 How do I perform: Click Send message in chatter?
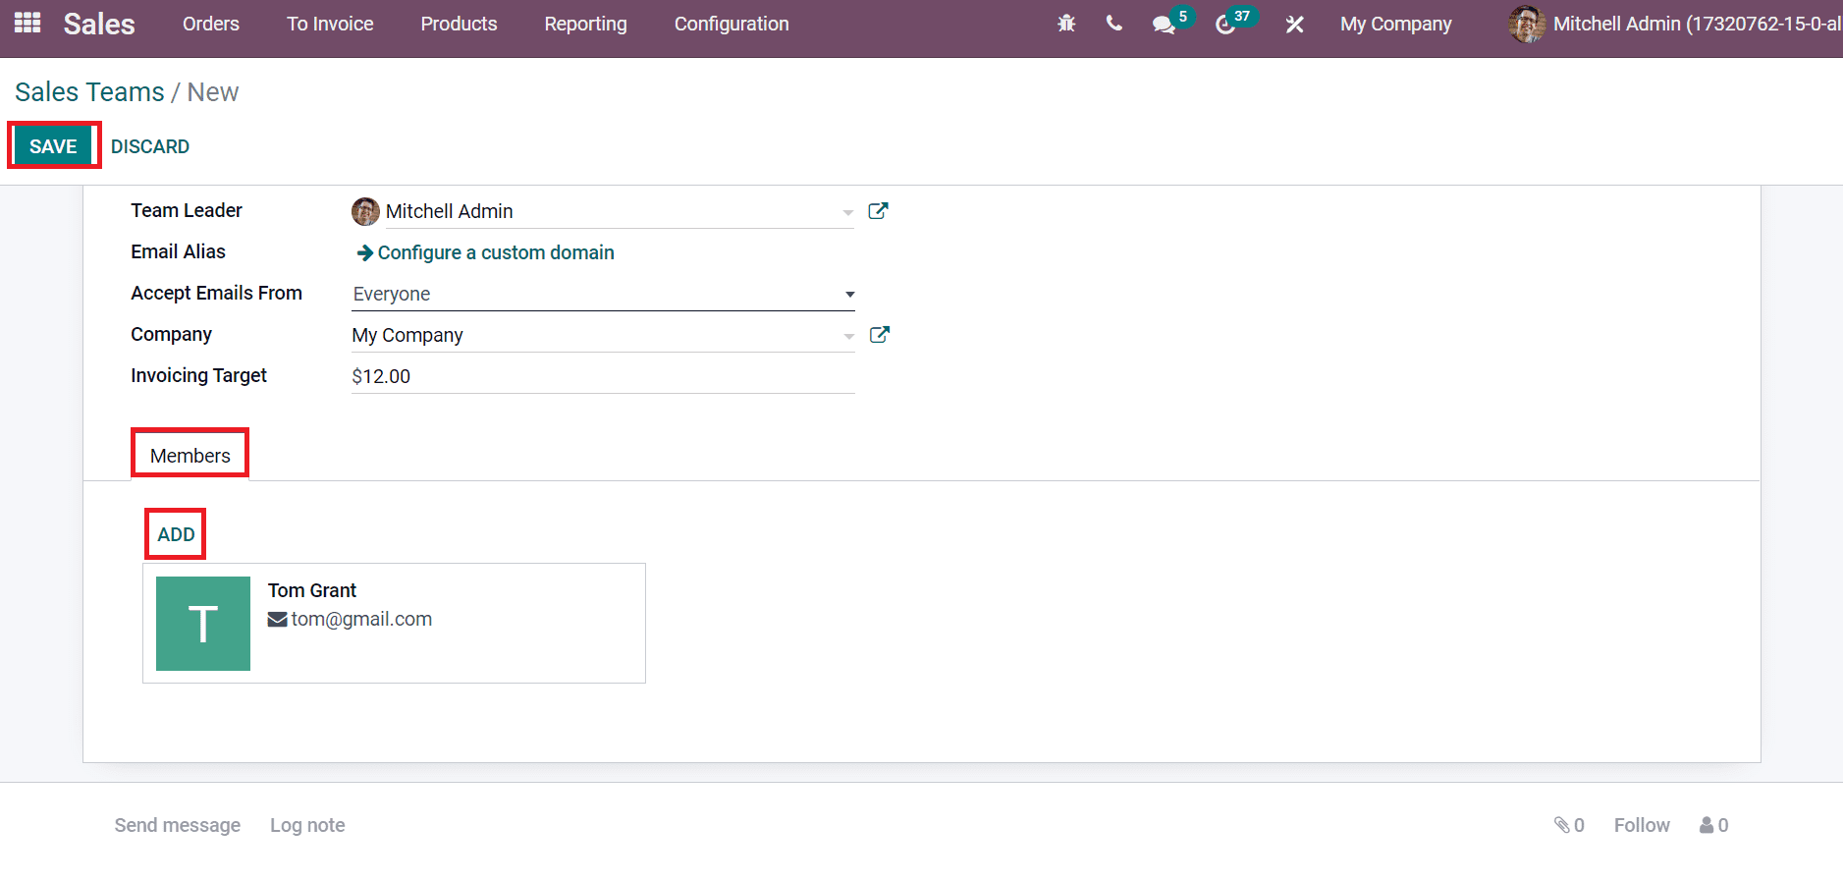click(x=178, y=825)
